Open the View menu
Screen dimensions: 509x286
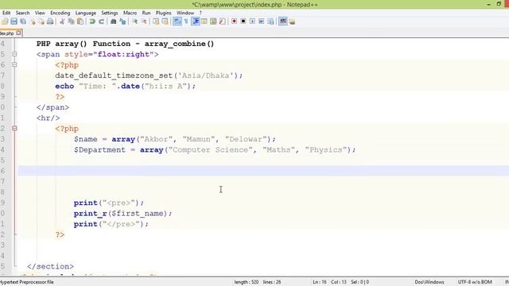click(x=40, y=13)
